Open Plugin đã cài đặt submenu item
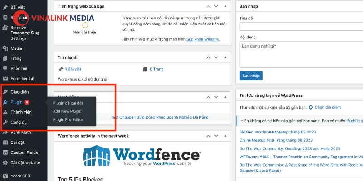363x181 pixels. [68, 103]
